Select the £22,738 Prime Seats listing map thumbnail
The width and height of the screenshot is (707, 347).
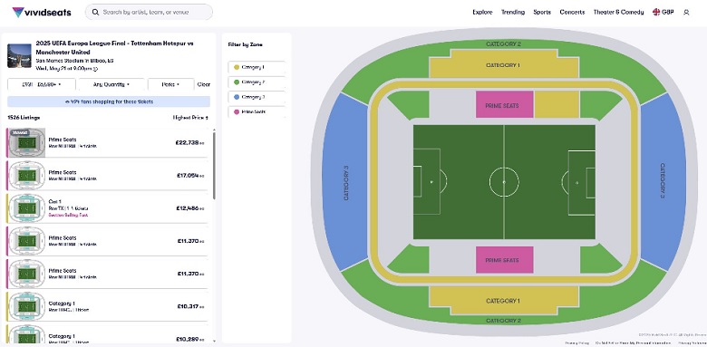click(x=27, y=143)
